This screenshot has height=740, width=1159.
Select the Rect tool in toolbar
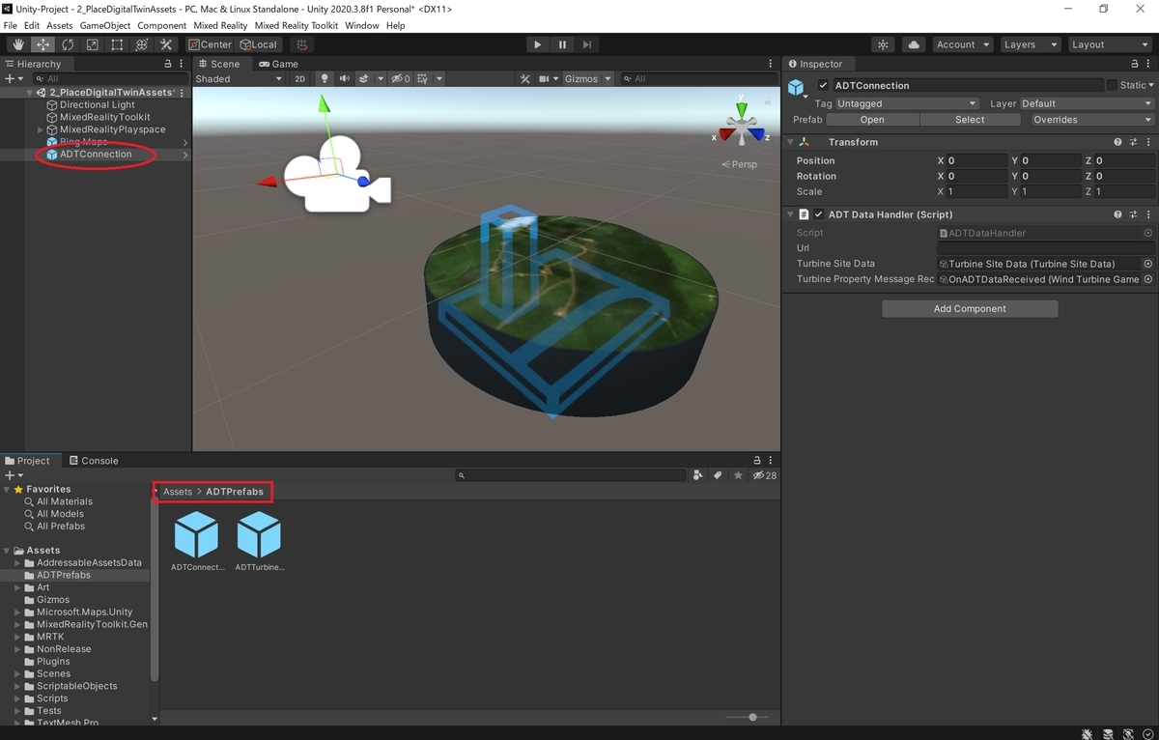click(117, 44)
